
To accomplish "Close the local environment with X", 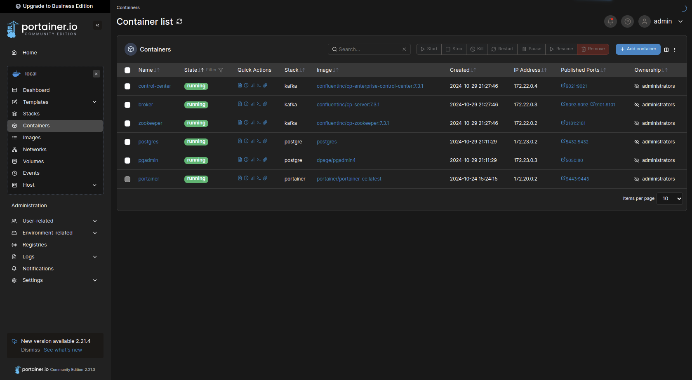I will (x=97, y=74).
